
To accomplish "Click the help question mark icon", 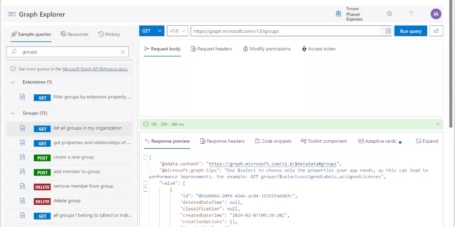I will click(411, 14).
